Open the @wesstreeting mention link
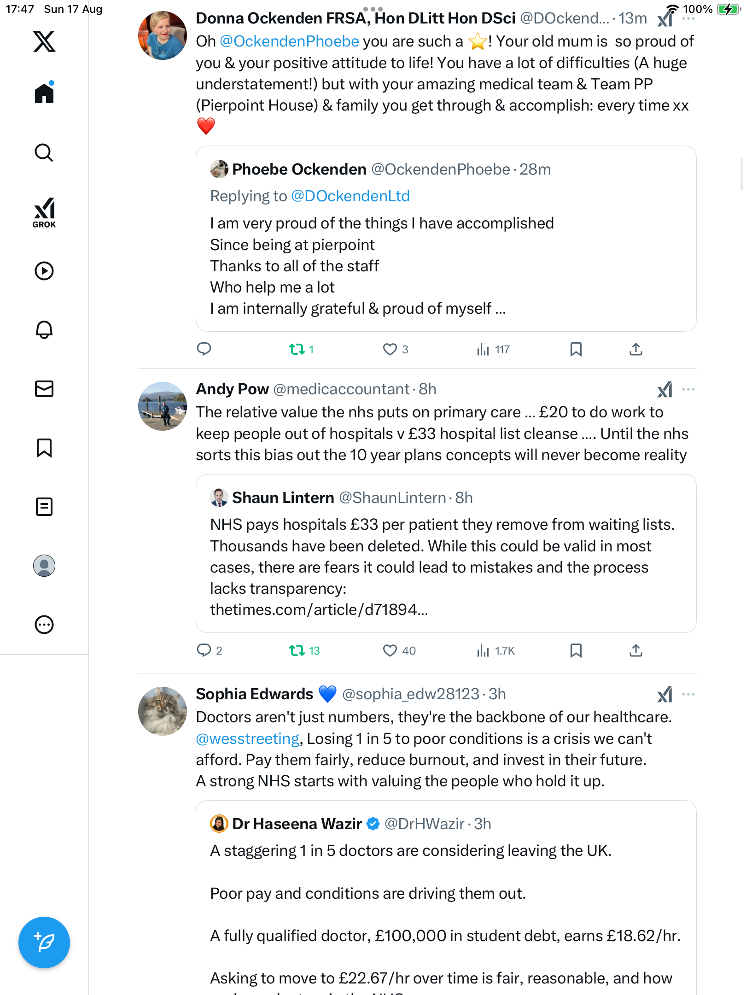 pos(248,739)
